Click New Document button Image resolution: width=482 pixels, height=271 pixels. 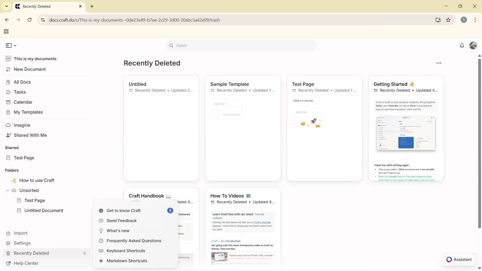[30, 69]
